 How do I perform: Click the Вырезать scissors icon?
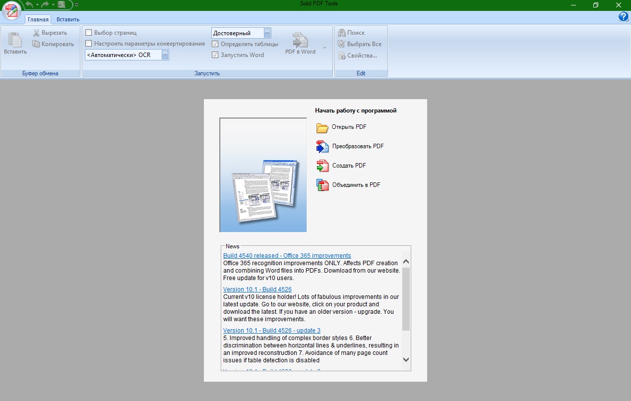click(x=37, y=33)
